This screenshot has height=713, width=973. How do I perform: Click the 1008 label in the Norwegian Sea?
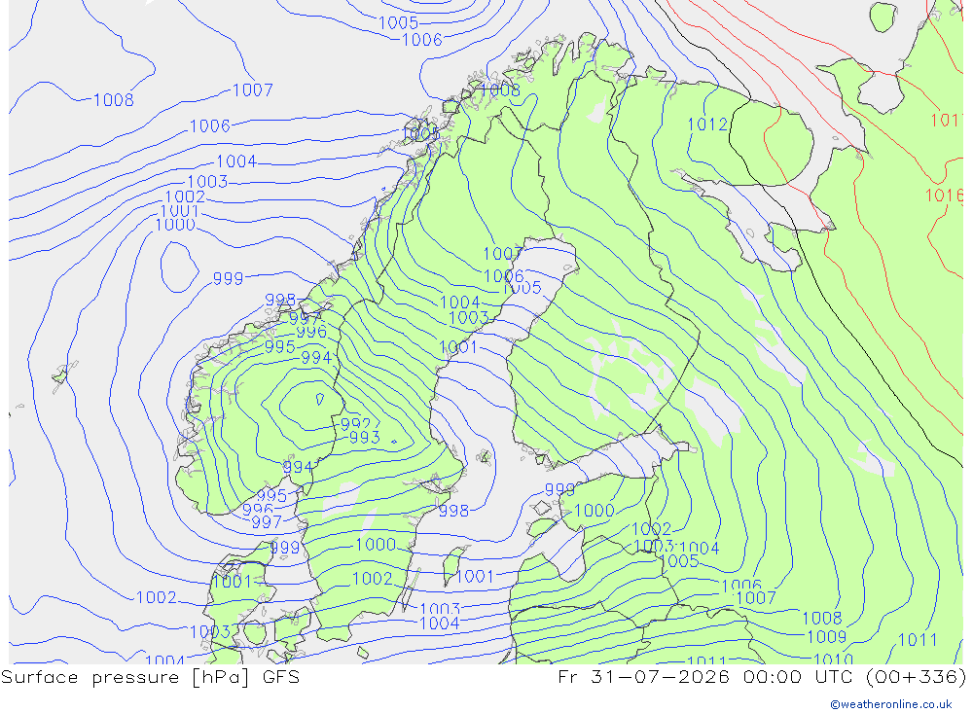pyautogui.click(x=114, y=100)
